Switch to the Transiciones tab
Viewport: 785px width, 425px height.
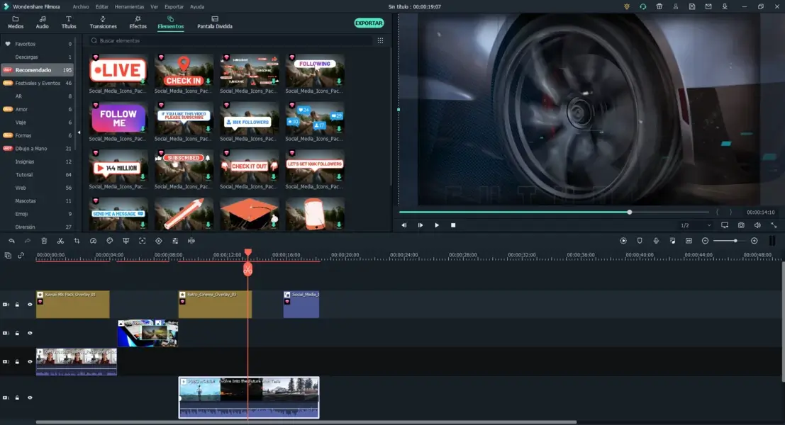[x=103, y=22]
